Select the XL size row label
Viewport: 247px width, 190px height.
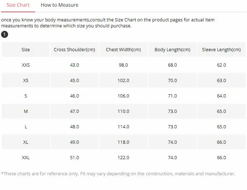[x=26, y=142]
